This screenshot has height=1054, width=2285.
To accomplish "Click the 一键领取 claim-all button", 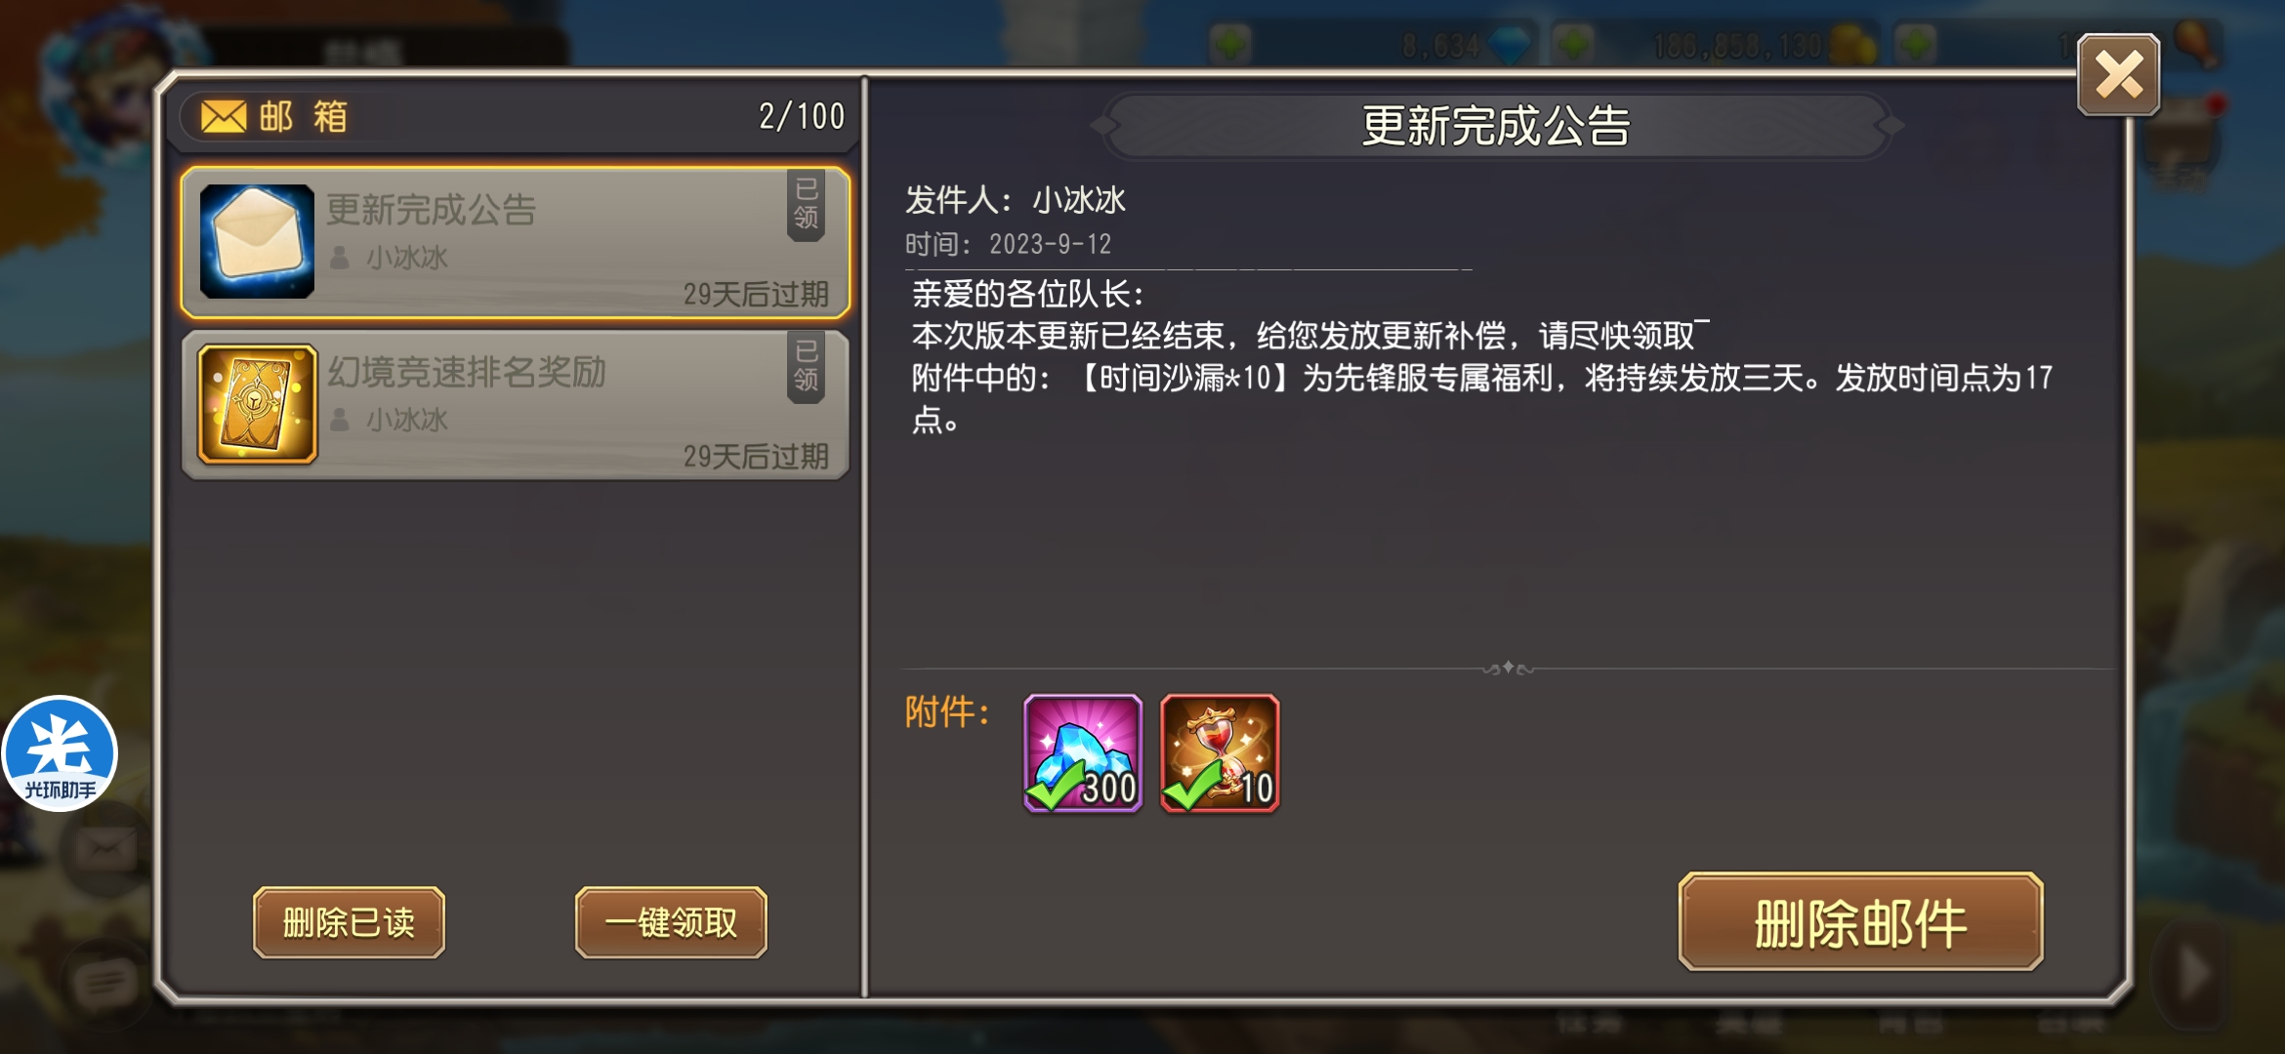I will [x=671, y=922].
